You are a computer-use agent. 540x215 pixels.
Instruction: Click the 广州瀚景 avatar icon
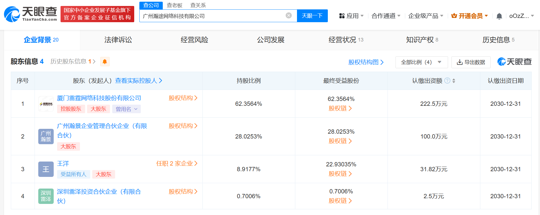coord(46,137)
